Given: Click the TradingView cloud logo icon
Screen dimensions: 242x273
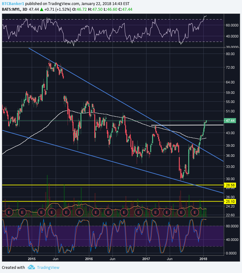Looking at the screenshot, I should click(x=31, y=267).
